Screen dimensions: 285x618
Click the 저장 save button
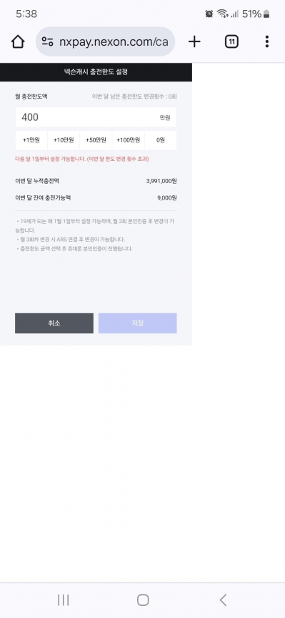137,323
